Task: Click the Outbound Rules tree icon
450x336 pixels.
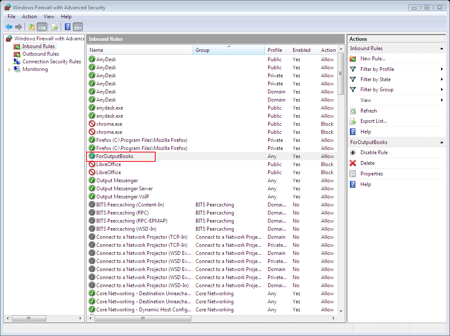Action: (x=17, y=54)
